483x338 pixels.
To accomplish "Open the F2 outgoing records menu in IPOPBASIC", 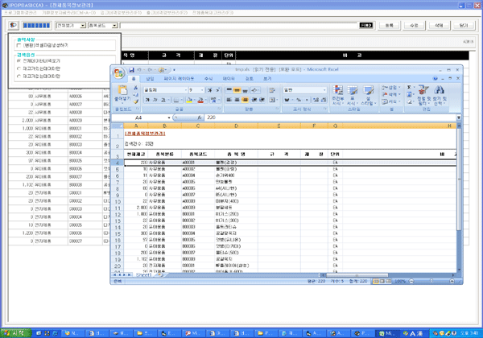I will (x=167, y=13).
